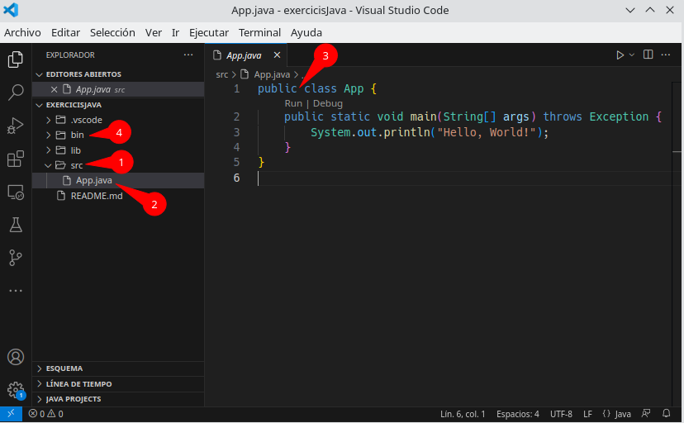Open Run and Debug view icon

click(16, 126)
